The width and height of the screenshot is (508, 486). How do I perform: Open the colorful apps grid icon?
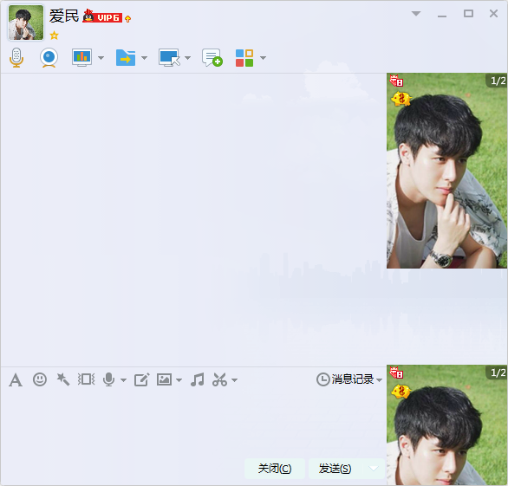coord(244,58)
